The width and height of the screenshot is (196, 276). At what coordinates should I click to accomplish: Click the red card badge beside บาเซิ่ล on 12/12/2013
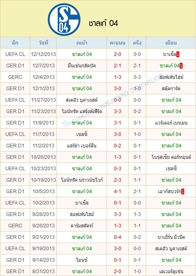coord(178,54)
